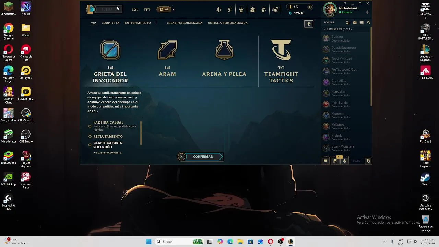Select Grieta del Invocador game mode
439x247 pixels.
[110, 61]
